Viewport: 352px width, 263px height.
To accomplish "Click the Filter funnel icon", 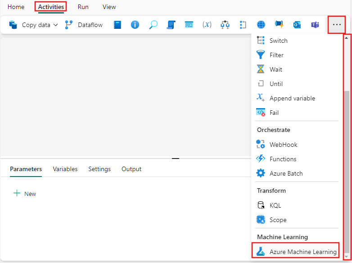I will point(261,55).
